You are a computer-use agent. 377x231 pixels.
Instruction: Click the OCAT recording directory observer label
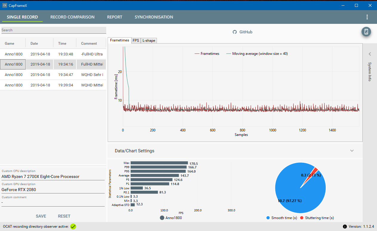36,227
